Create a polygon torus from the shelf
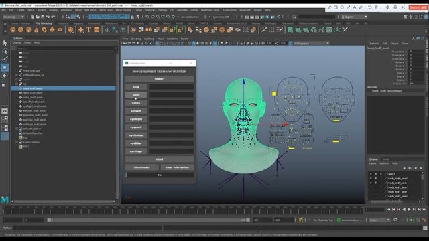The image size is (429, 241). [x=44, y=29]
